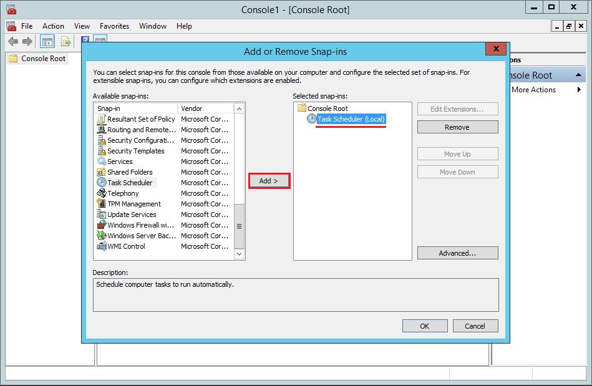The image size is (592, 386).
Task: Open the File menu
Action: click(27, 26)
